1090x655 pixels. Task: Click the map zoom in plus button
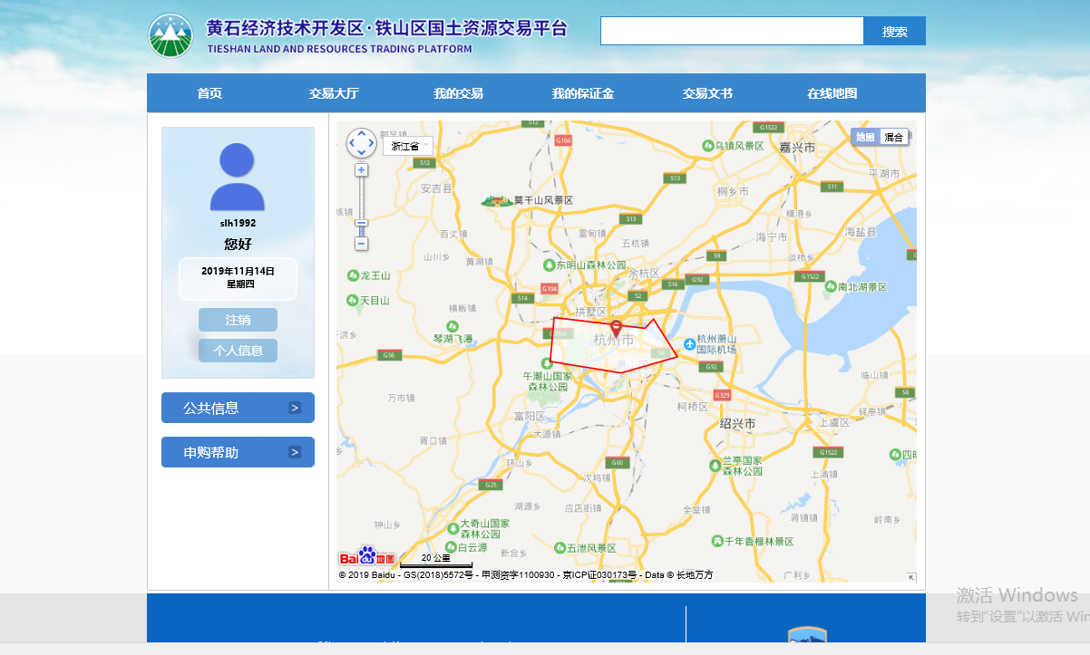[x=361, y=170]
